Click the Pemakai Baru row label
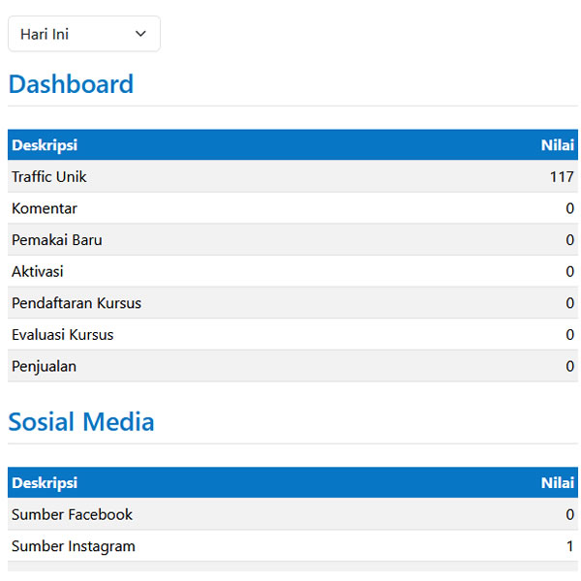Screen dimensions: 581x581 57,240
